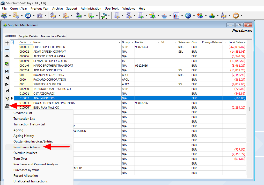
Task: Click the Euro currency toolbar icon
Action: point(188,16)
